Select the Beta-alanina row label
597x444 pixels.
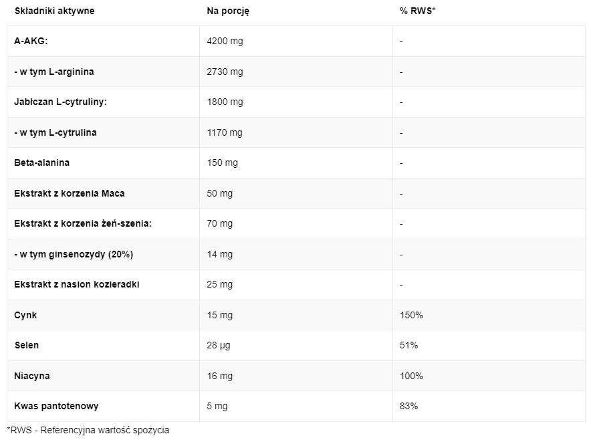42,163
